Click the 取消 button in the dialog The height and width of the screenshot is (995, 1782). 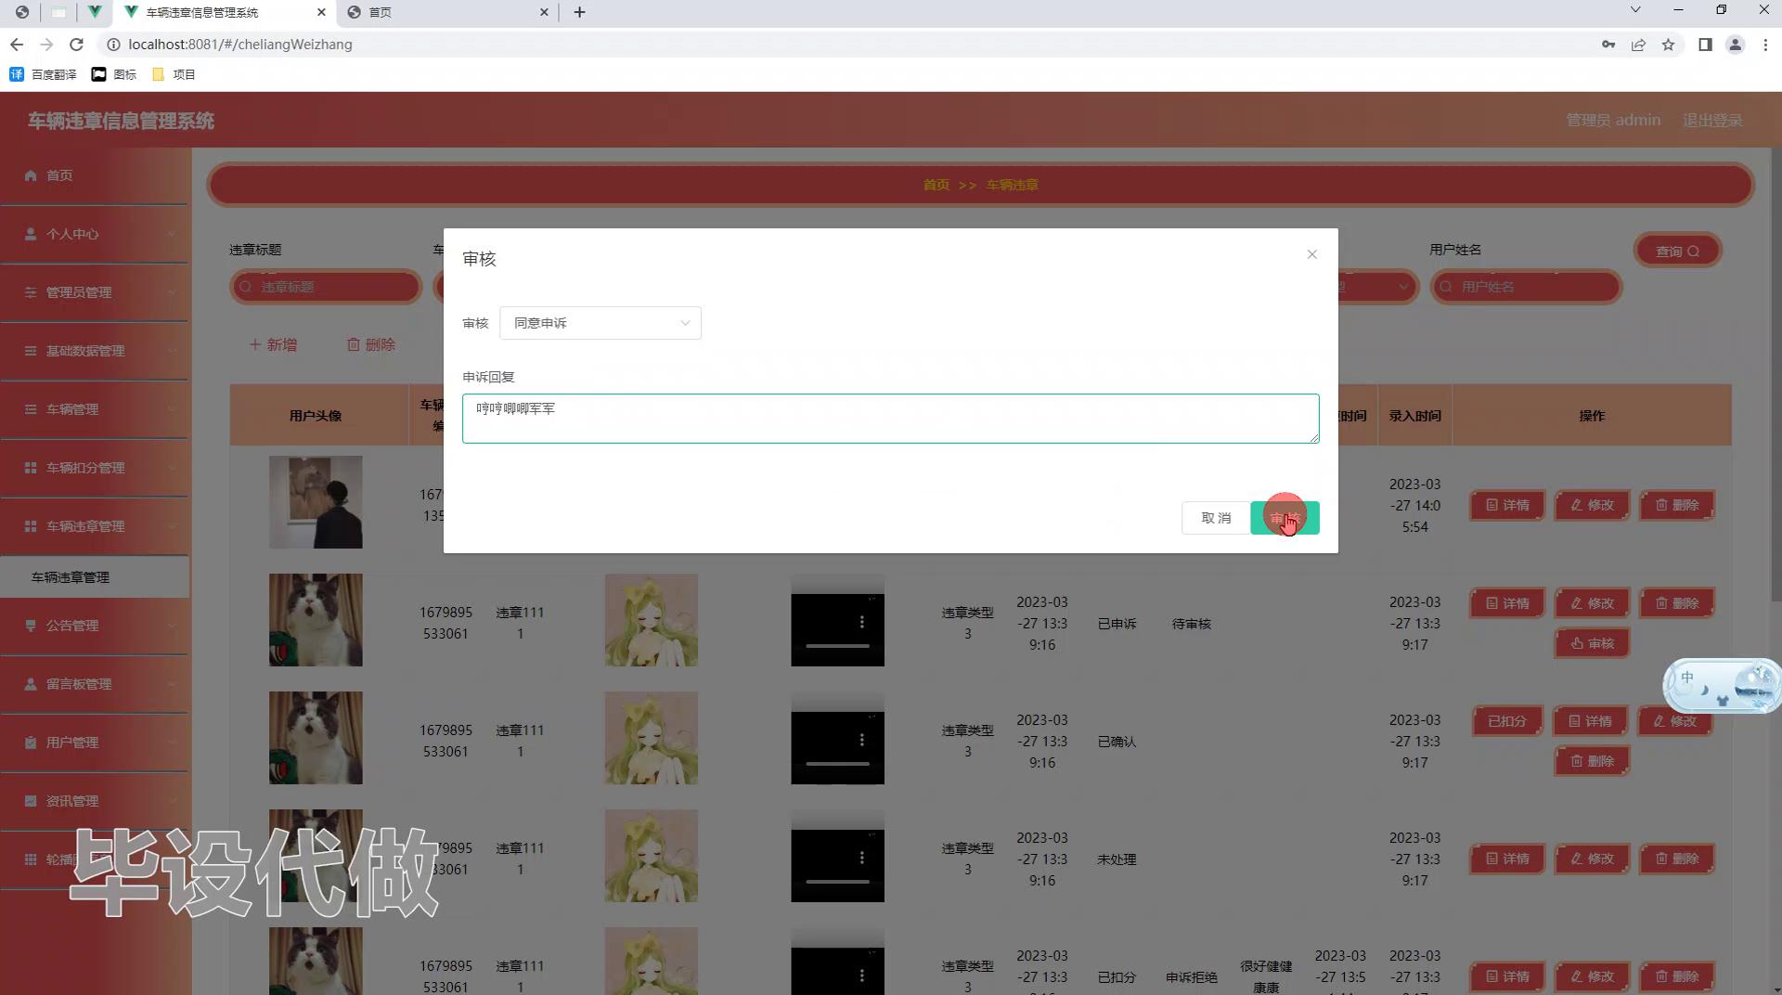pyautogui.click(x=1215, y=518)
